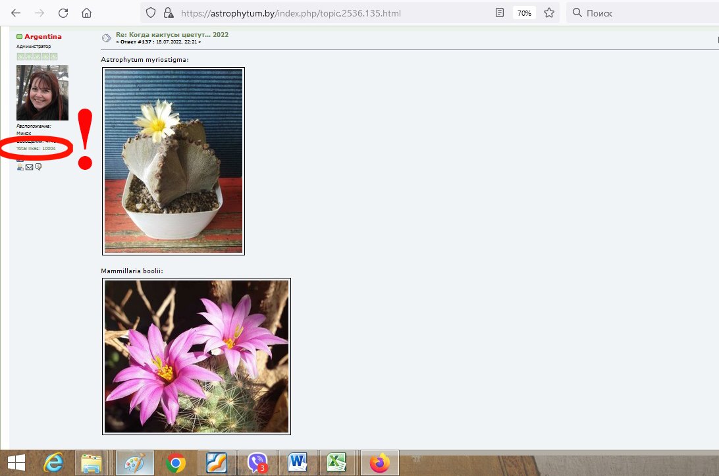Open site security padlock info
Image resolution: width=719 pixels, height=476 pixels.
click(x=168, y=13)
